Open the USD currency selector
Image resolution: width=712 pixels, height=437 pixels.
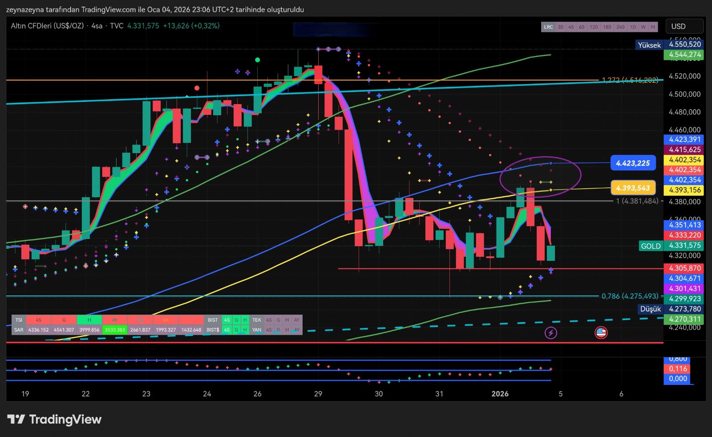[684, 26]
